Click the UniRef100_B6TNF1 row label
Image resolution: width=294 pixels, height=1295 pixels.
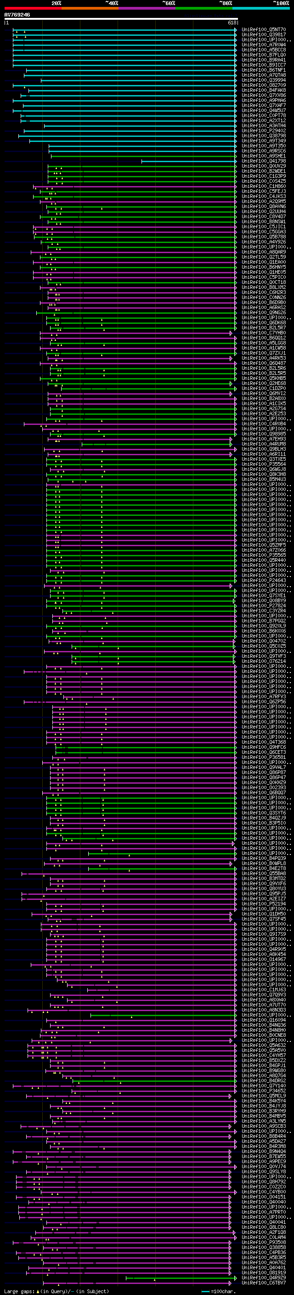point(264,70)
